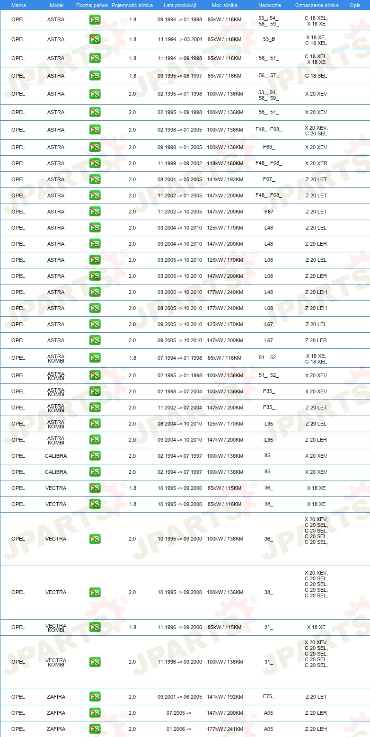Click the fuel icon in the 08.2004 -> 10.2010 row
Screen dimensions: 370x737
(x=95, y=424)
